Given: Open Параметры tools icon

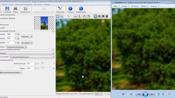Looking at the screenshot, I should (x=60, y=9).
